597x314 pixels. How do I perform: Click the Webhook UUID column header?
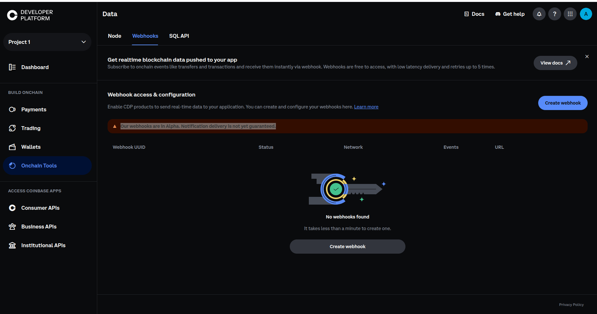(x=129, y=147)
